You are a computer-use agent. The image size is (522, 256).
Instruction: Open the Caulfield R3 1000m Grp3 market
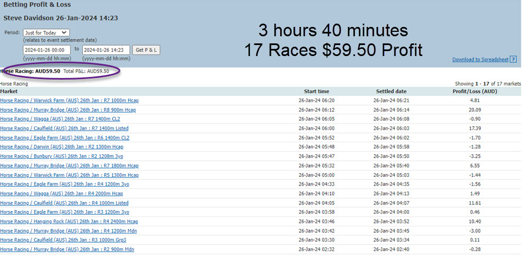click(63, 240)
